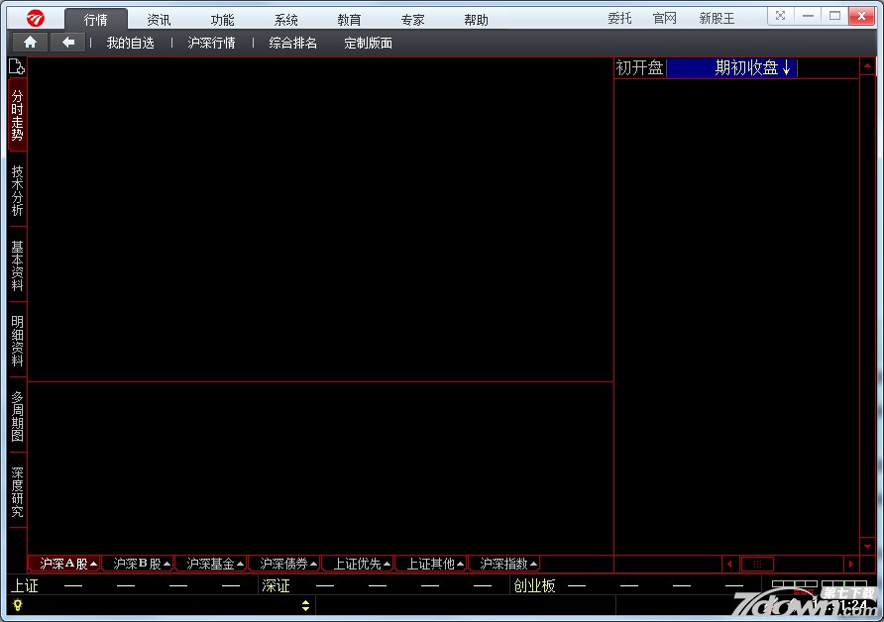Open the 系统 menu

(x=285, y=20)
